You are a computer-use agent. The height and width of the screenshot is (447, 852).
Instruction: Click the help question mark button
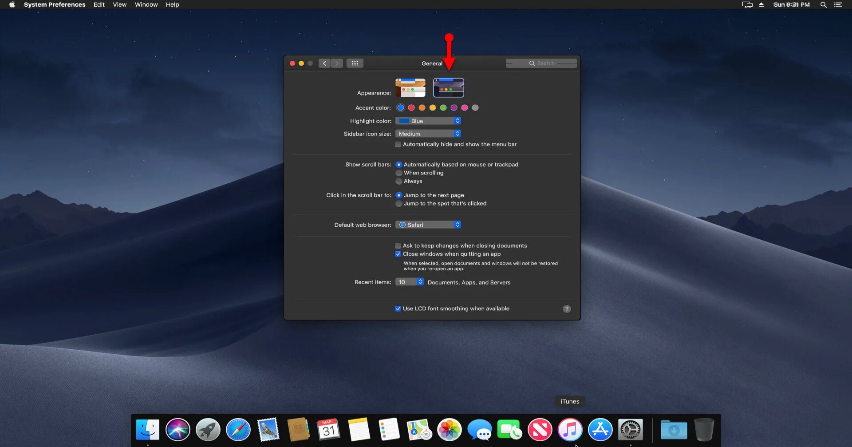point(567,309)
